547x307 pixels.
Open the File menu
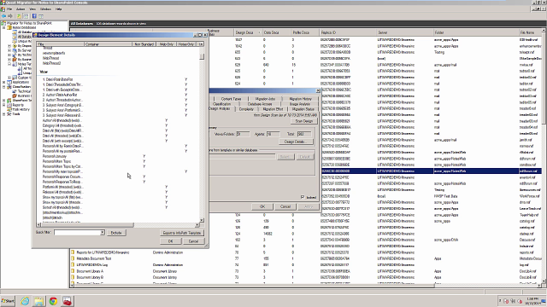(9, 9)
